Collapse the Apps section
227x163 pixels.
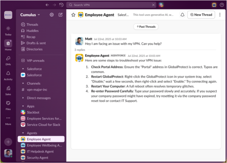pyautogui.click(x=23, y=106)
